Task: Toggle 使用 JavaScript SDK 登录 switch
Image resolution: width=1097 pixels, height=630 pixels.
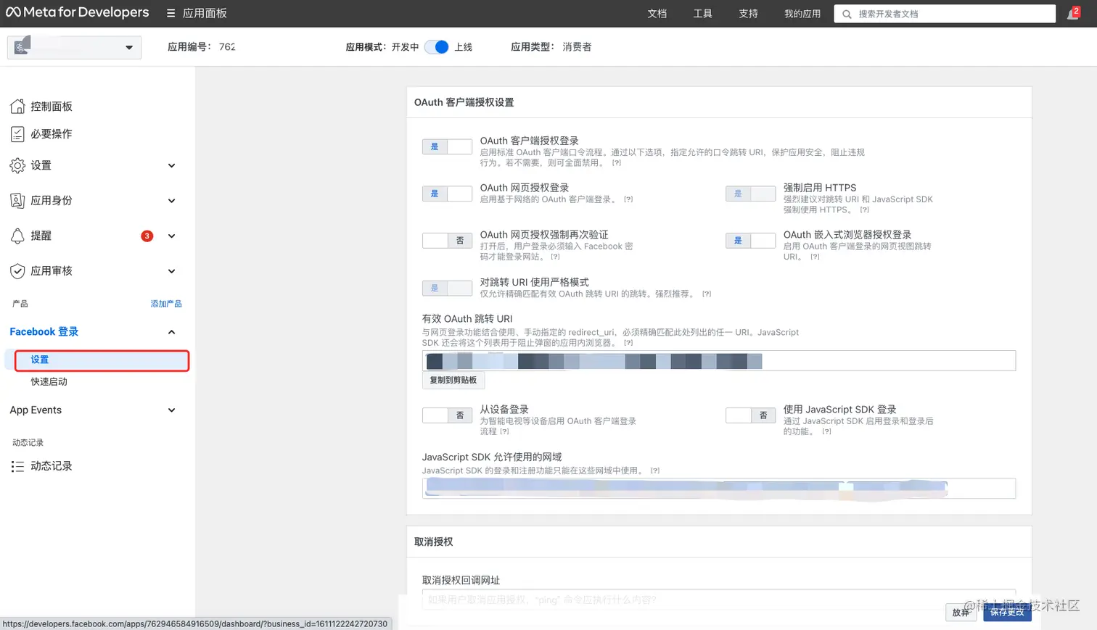Action: click(750, 415)
